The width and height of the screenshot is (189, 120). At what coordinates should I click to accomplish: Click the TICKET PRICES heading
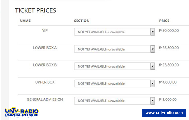pyautogui.click(x=36, y=10)
